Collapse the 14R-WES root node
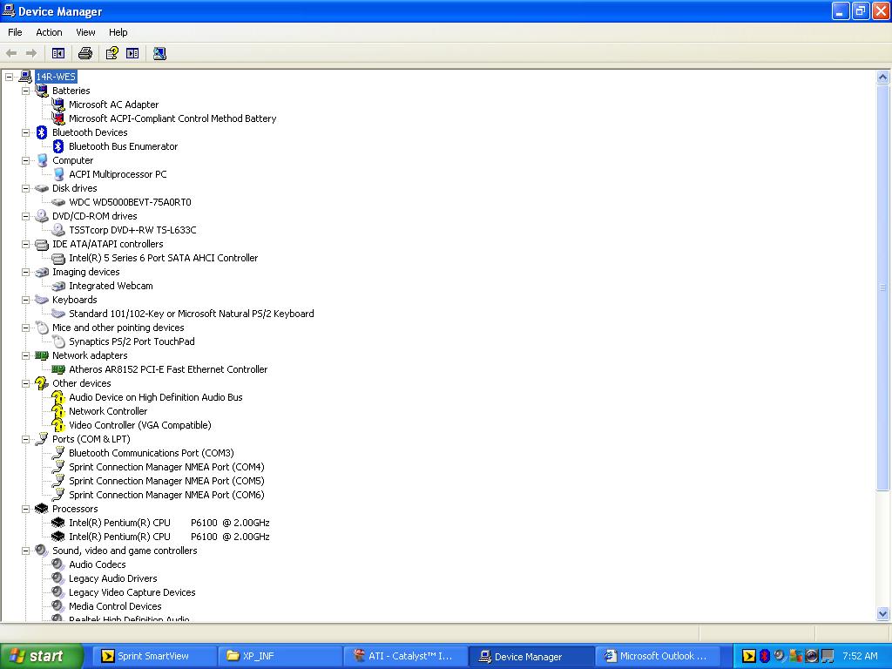Image resolution: width=892 pixels, height=669 pixels. point(9,77)
